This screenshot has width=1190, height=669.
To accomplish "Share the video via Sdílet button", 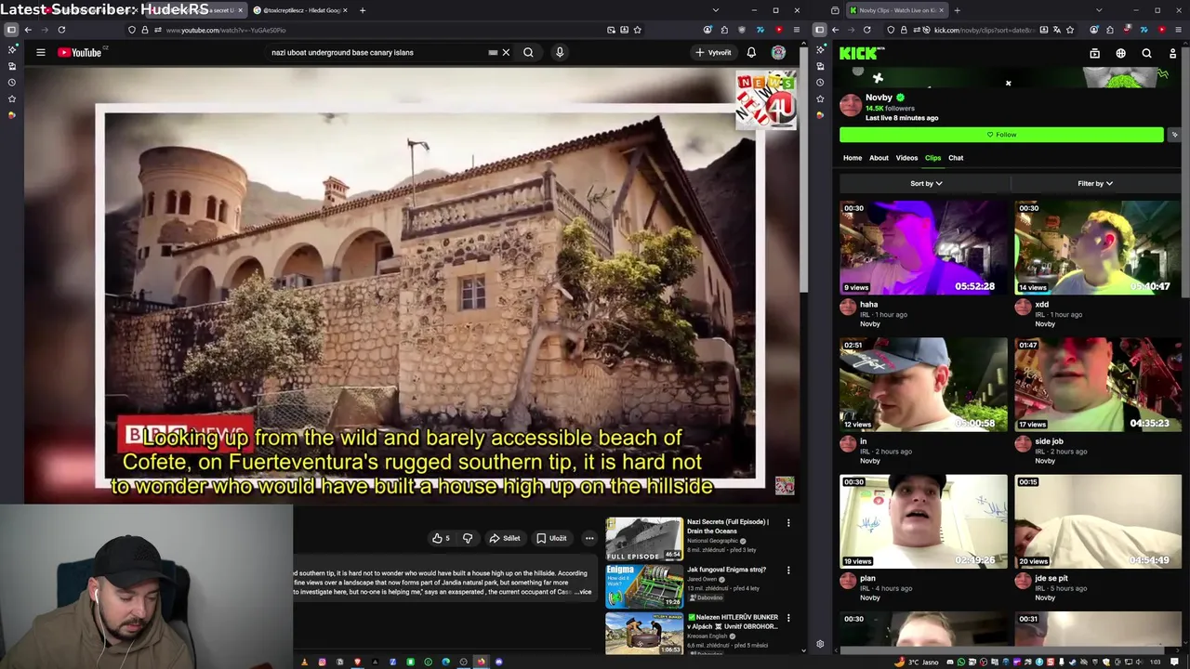I will 505,538.
